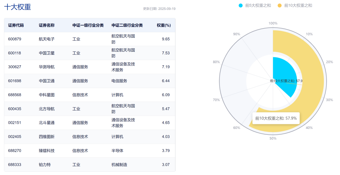Click the tooltip showing 前10大权重之和: 57.9%
This screenshot has height=175, width=340.
pyautogui.click(x=276, y=118)
